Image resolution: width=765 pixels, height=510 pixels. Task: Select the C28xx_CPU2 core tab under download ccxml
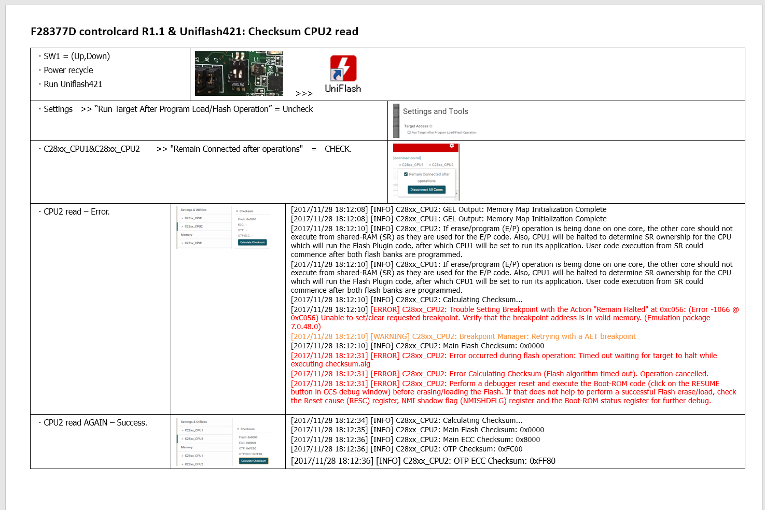(x=441, y=165)
